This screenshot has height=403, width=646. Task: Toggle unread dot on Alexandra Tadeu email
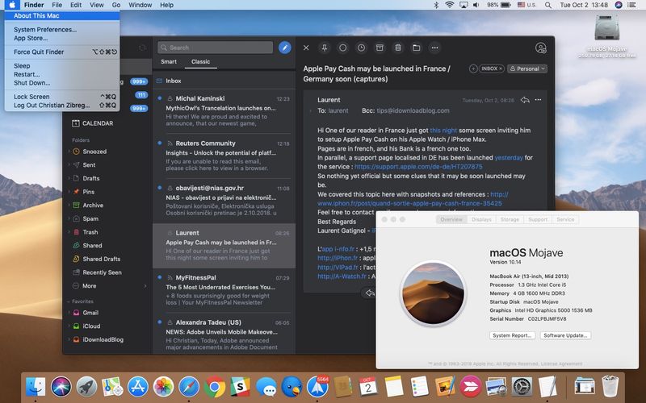pyautogui.click(x=159, y=322)
